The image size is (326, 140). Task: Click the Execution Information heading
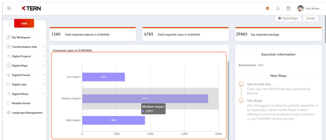click(x=278, y=54)
